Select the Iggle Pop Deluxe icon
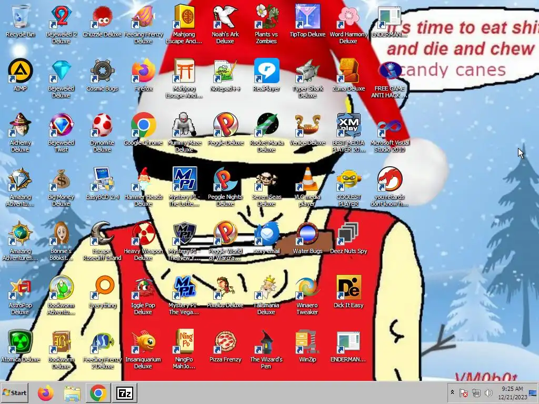539x404 pixels. tap(143, 296)
